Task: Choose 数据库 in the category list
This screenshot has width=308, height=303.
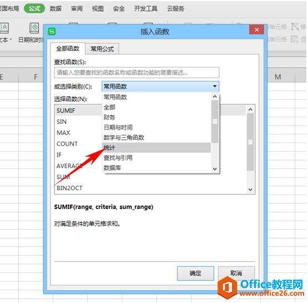Action: click(x=156, y=168)
